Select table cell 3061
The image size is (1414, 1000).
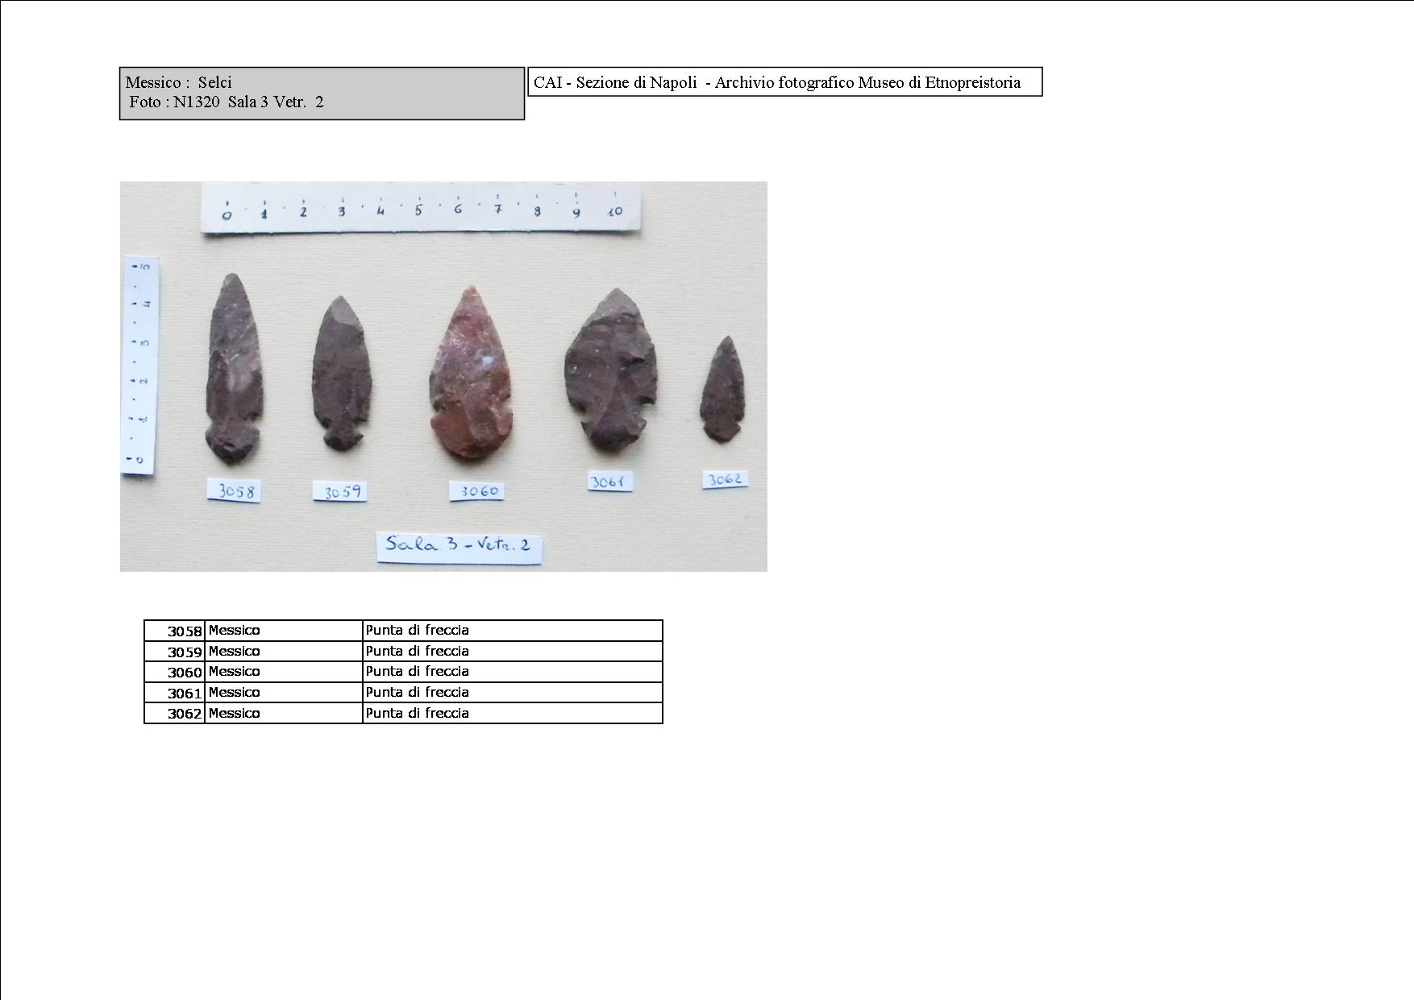tap(175, 693)
